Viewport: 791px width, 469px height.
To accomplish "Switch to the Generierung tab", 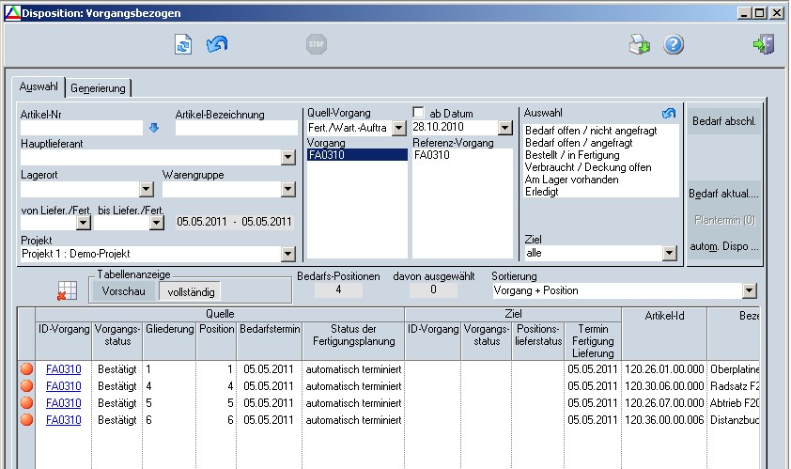I will (100, 87).
